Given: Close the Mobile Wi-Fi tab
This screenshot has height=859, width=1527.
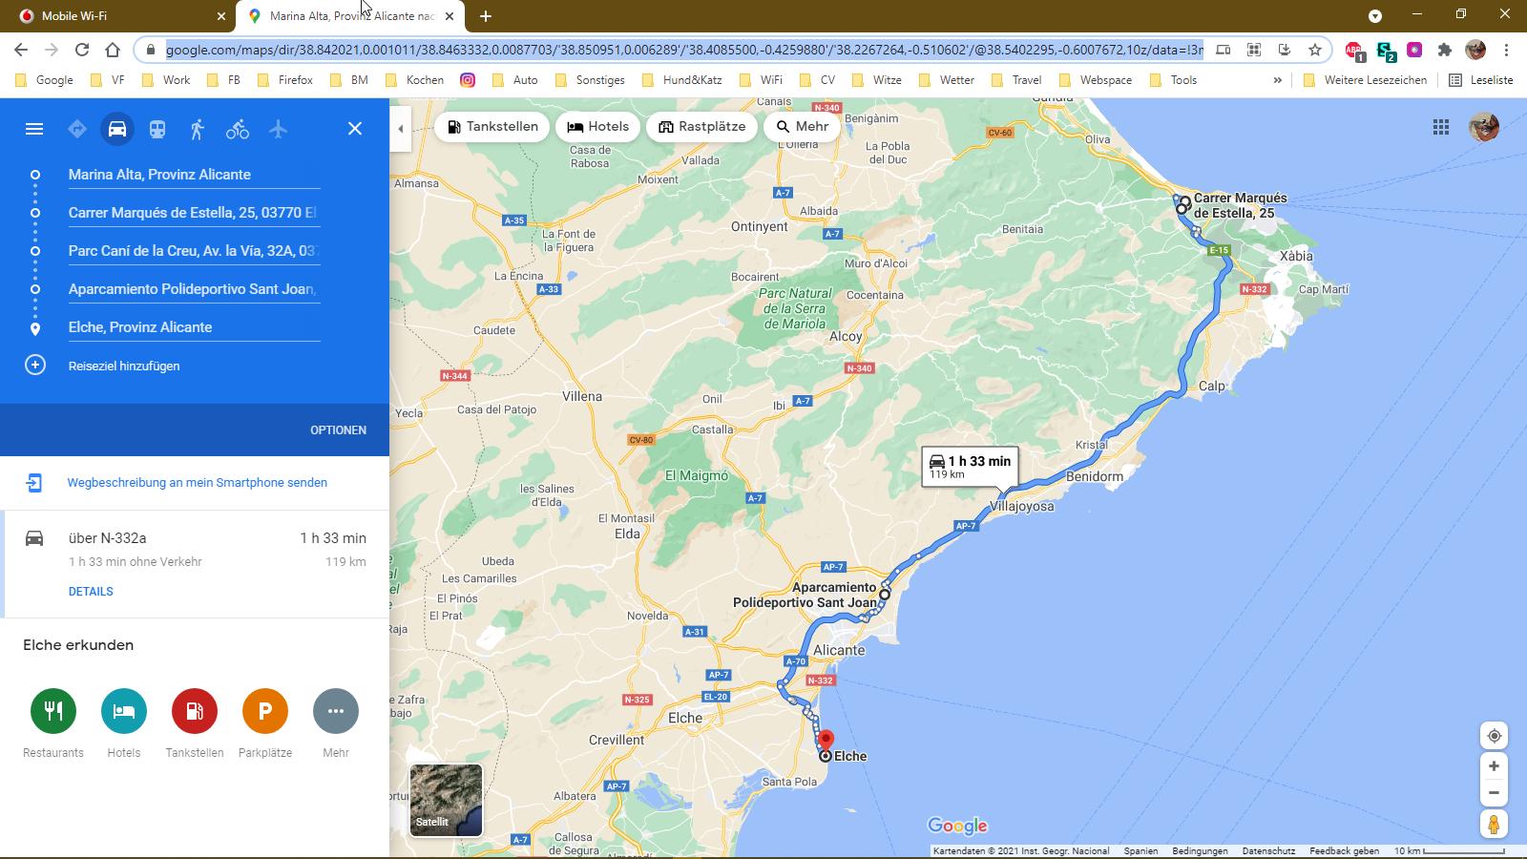Looking at the screenshot, I should click(221, 16).
